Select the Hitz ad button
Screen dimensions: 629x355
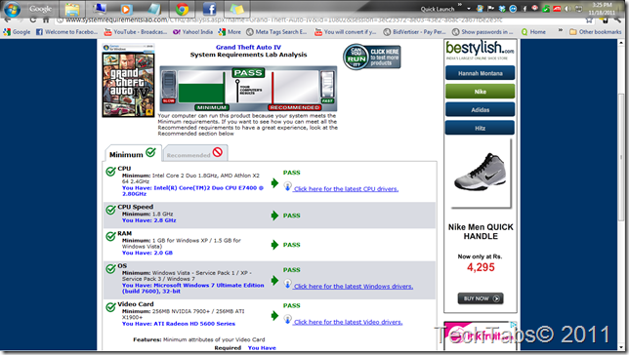click(481, 128)
